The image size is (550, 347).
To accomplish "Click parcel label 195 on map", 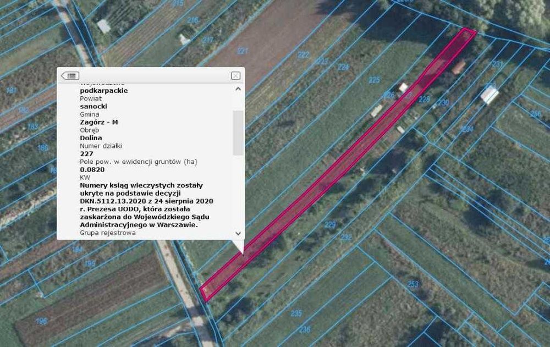I will click(x=90, y=263).
